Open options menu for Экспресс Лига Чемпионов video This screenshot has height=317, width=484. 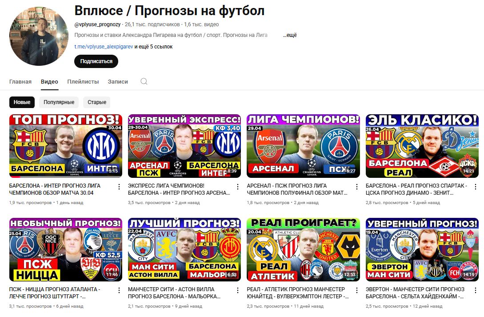pos(238,187)
